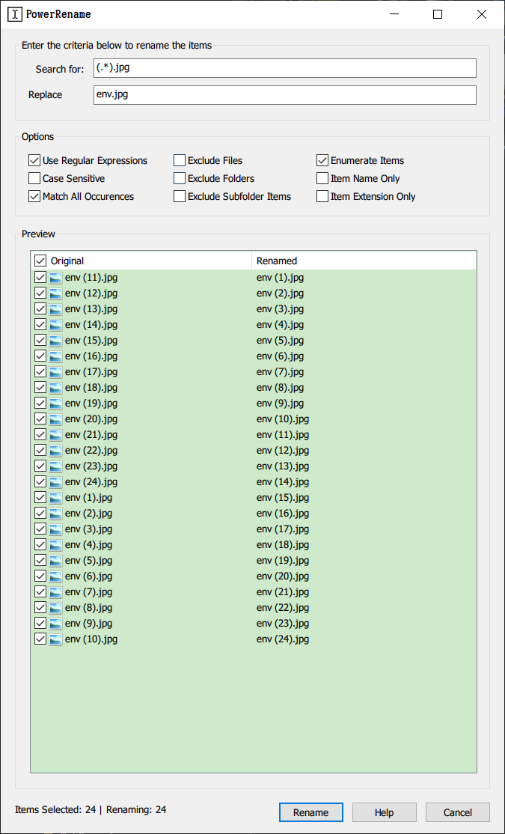
Task: Uncheck the env (11).jpg row checkbox
Action: 40,278
